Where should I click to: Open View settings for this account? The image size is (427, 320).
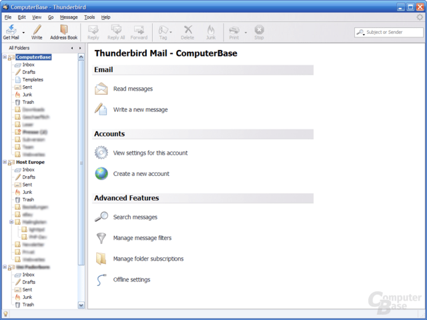click(150, 153)
